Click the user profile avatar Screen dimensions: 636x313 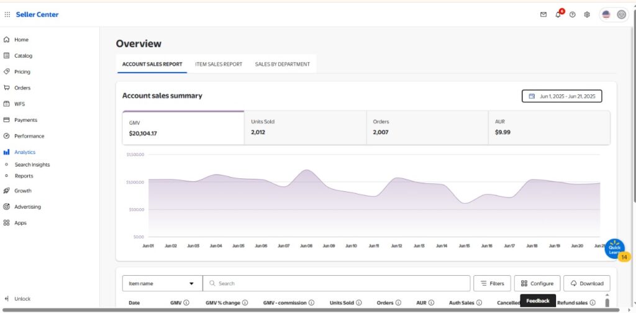click(621, 14)
